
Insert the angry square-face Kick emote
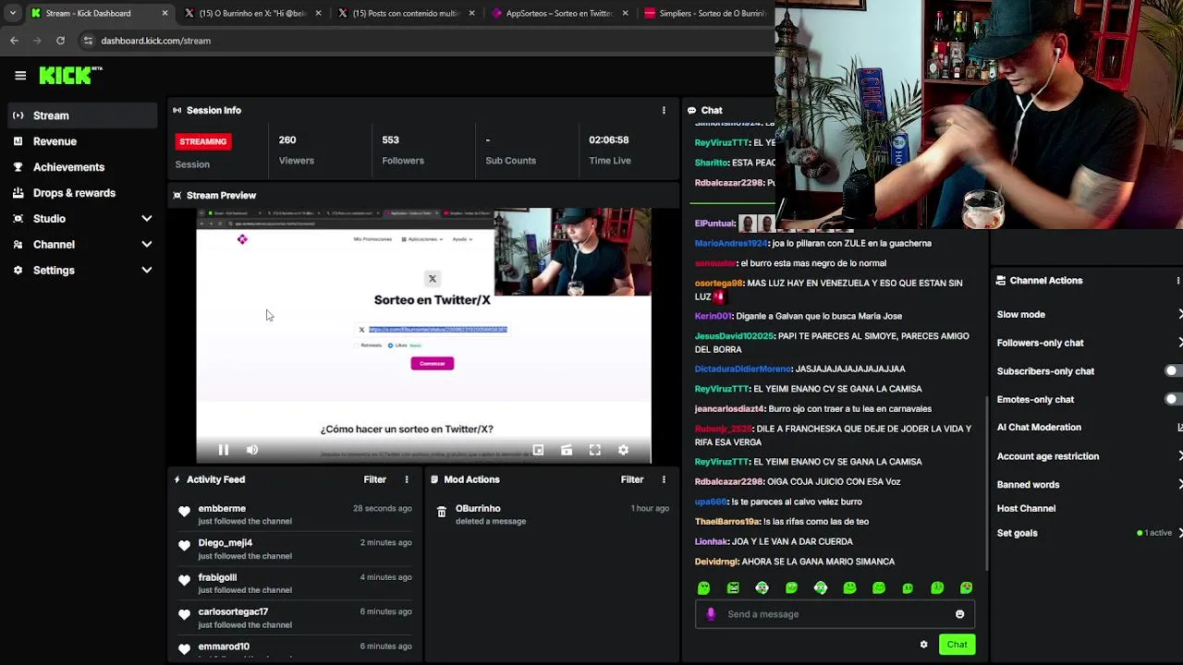pos(733,587)
